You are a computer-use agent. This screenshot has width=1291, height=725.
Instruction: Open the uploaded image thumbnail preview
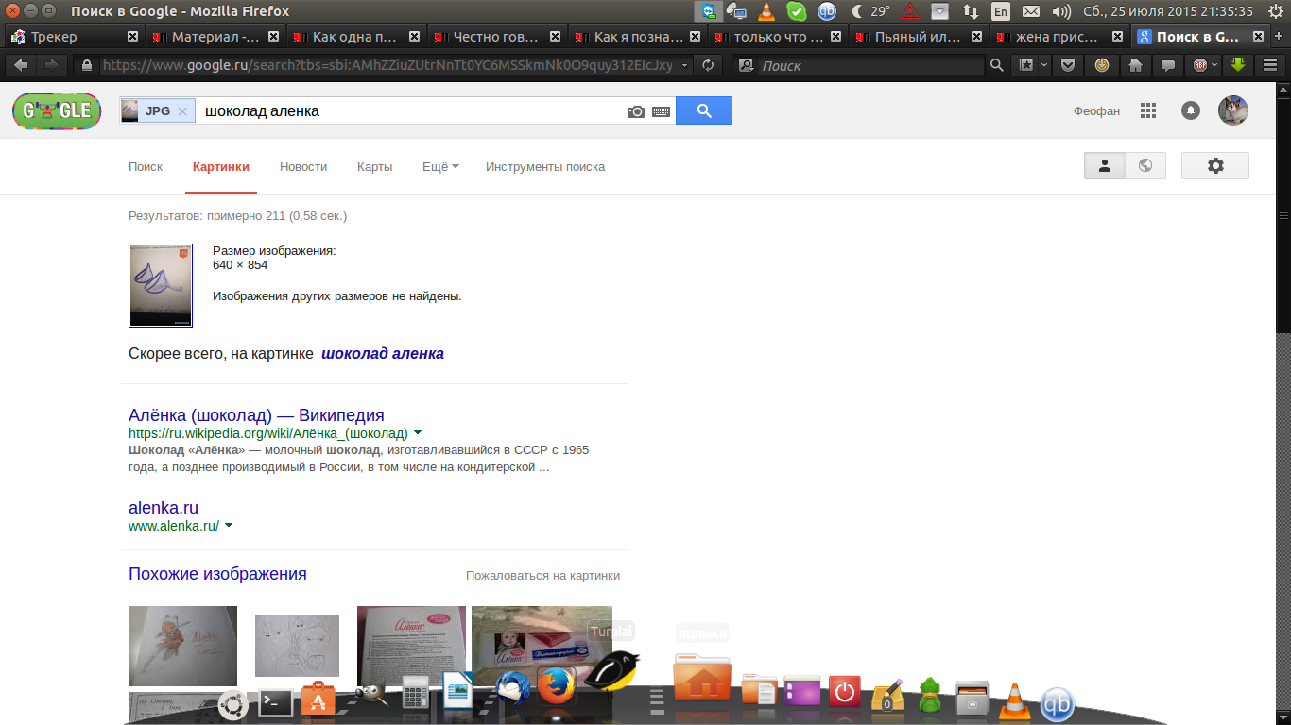click(x=161, y=285)
